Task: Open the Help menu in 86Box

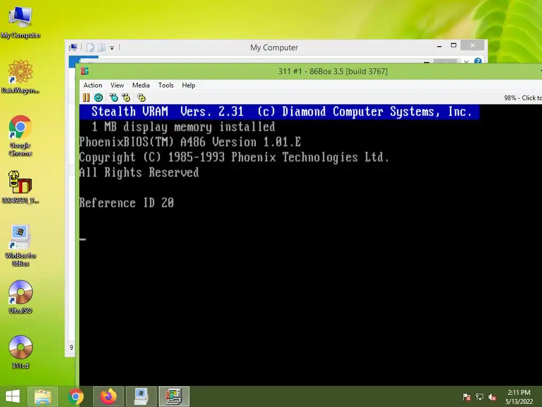Action: pos(189,85)
